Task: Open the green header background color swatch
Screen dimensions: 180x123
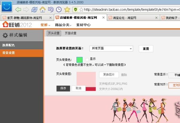Action: [x=79, y=60]
